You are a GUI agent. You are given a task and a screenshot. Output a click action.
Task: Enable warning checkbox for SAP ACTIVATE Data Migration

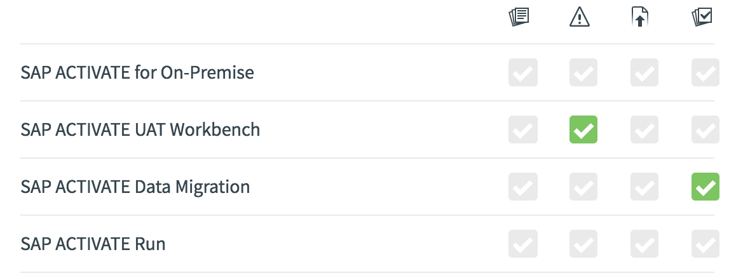pyautogui.click(x=583, y=187)
